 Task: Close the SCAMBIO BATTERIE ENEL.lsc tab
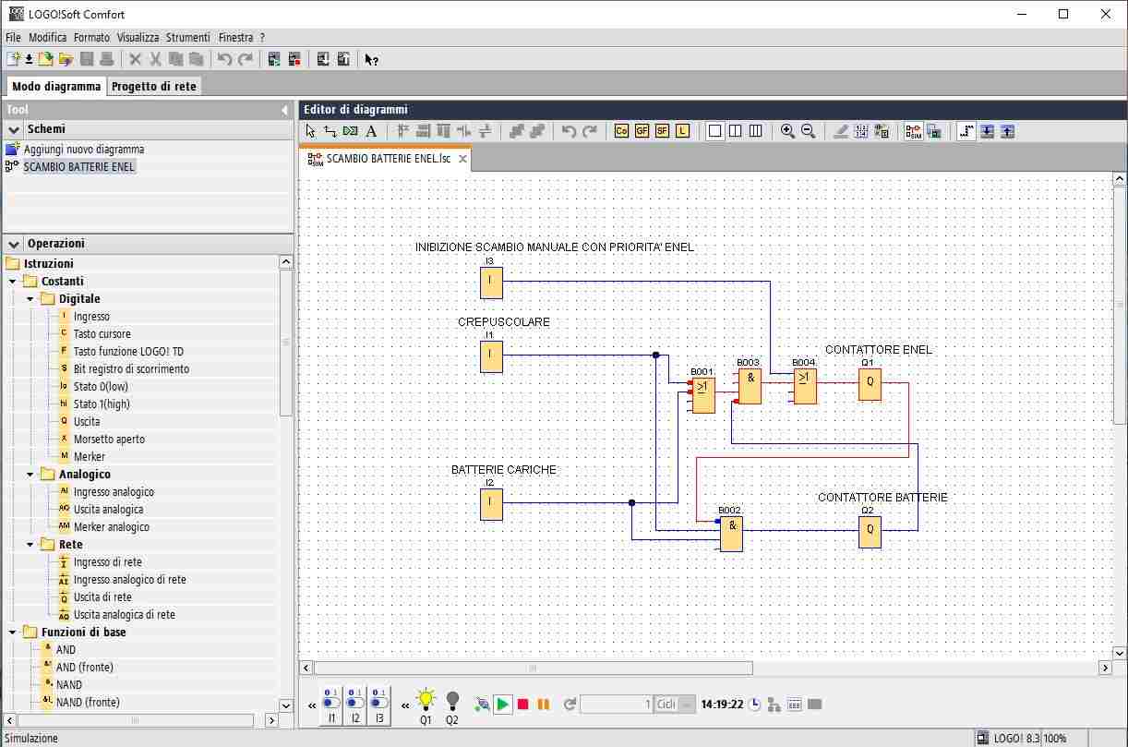462,159
